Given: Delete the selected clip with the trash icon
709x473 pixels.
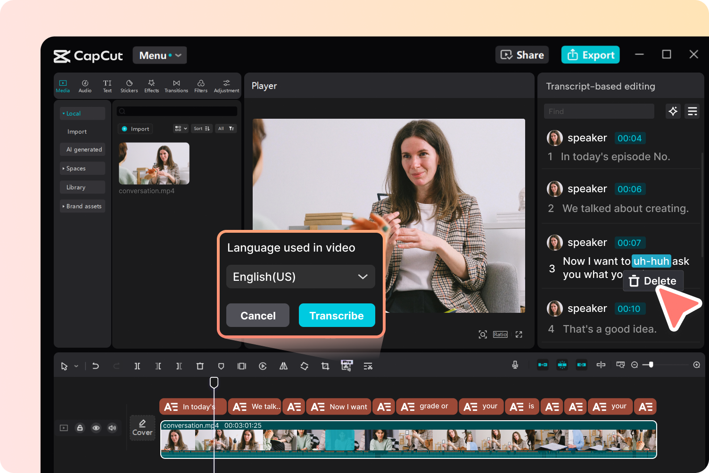Looking at the screenshot, I should tap(200, 366).
